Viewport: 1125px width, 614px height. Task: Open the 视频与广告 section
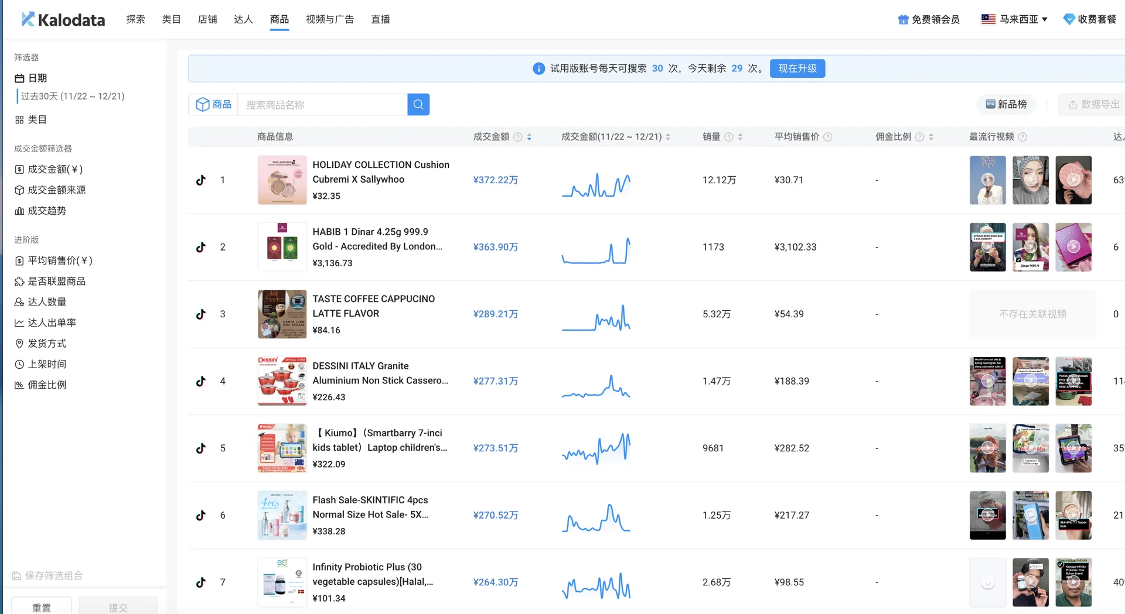(x=330, y=19)
